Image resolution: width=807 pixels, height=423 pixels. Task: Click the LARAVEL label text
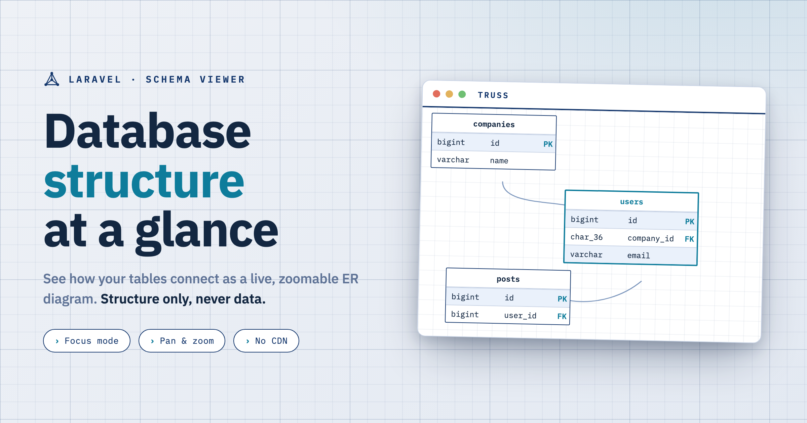coord(95,80)
